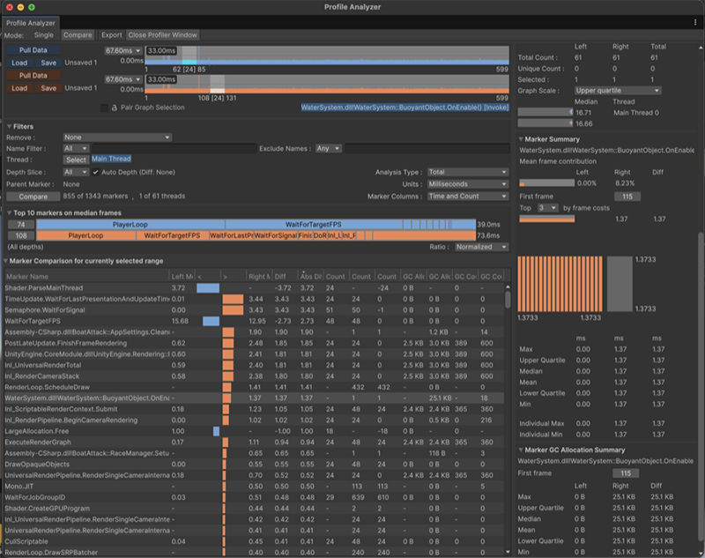Image resolution: width=705 pixels, height=558 pixels.
Task: Collapse the Filters section
Action: pos(9,127)
